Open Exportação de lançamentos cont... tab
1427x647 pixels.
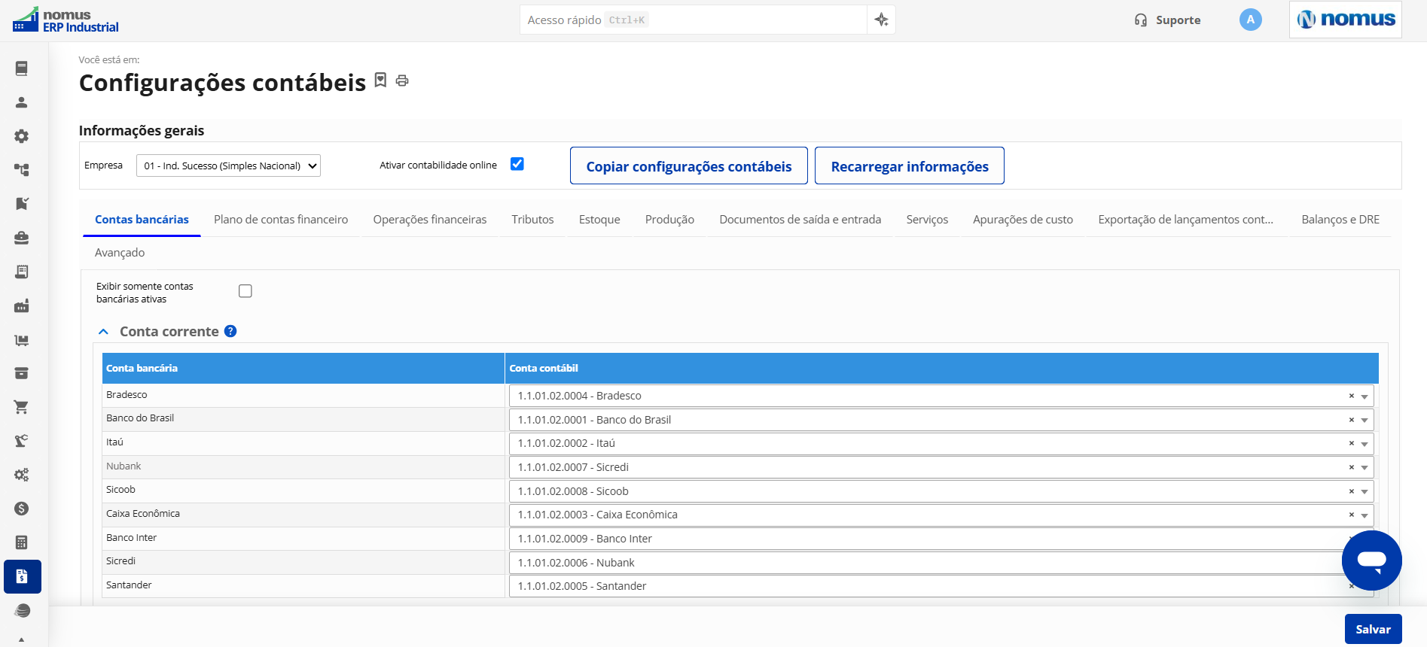pos(1185,220)
